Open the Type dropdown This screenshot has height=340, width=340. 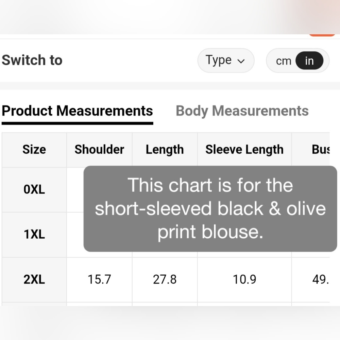click(x=226, y=61)
